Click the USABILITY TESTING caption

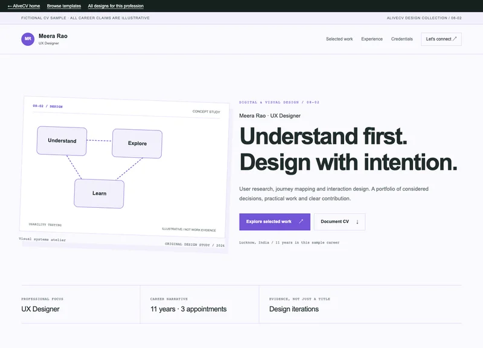pos(45,224)
